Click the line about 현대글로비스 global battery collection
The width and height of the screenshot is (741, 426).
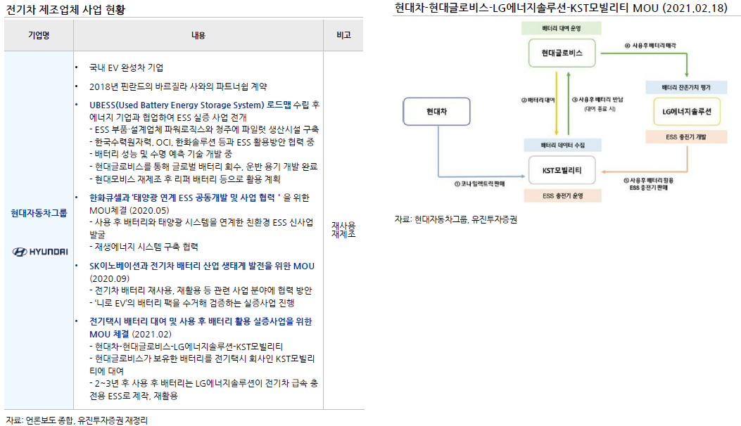pyautogui.click(x=203, y=166)
